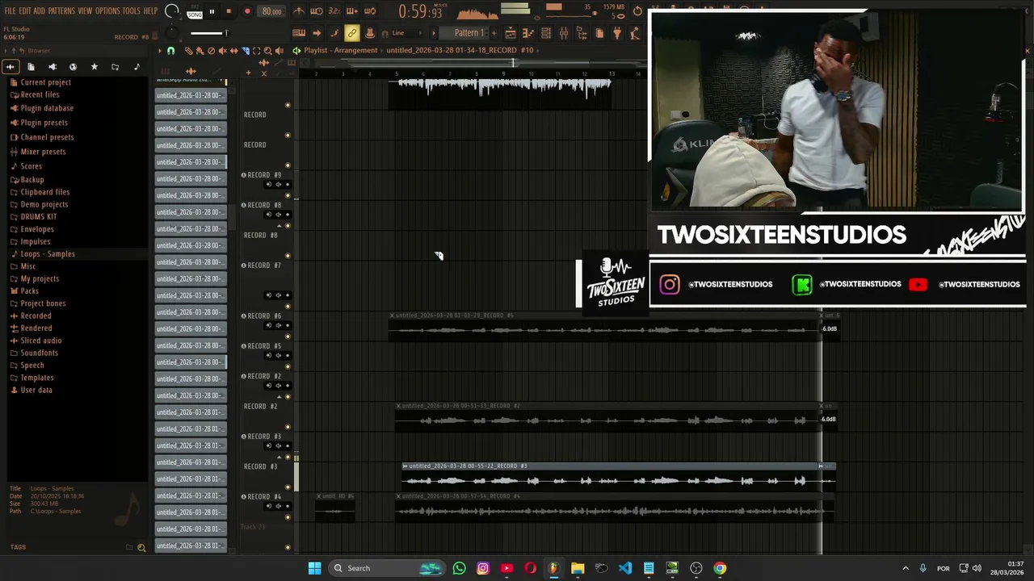The image size is (1034, 581).
Task: Switch browser to the starred favorites tab
Action: pyautogui.click(x=94, y=67)
